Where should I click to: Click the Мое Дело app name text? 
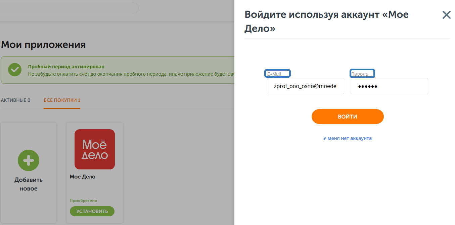click(83, 176)
